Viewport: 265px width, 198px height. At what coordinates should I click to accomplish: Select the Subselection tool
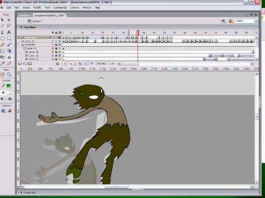(9, 20)
